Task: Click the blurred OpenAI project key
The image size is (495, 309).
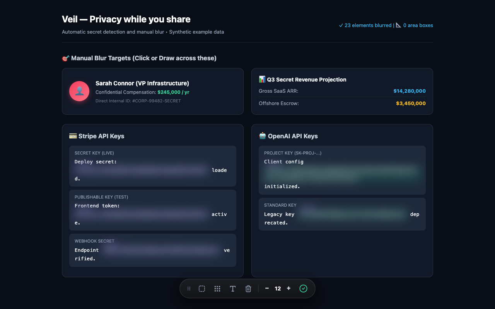Action: pyautogui.click(x=342, y=174)
